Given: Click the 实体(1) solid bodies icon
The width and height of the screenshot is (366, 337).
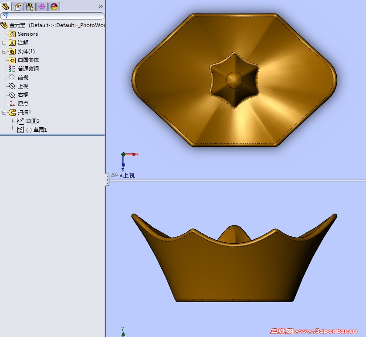Looking at the screenshot, I should [12, 51].
